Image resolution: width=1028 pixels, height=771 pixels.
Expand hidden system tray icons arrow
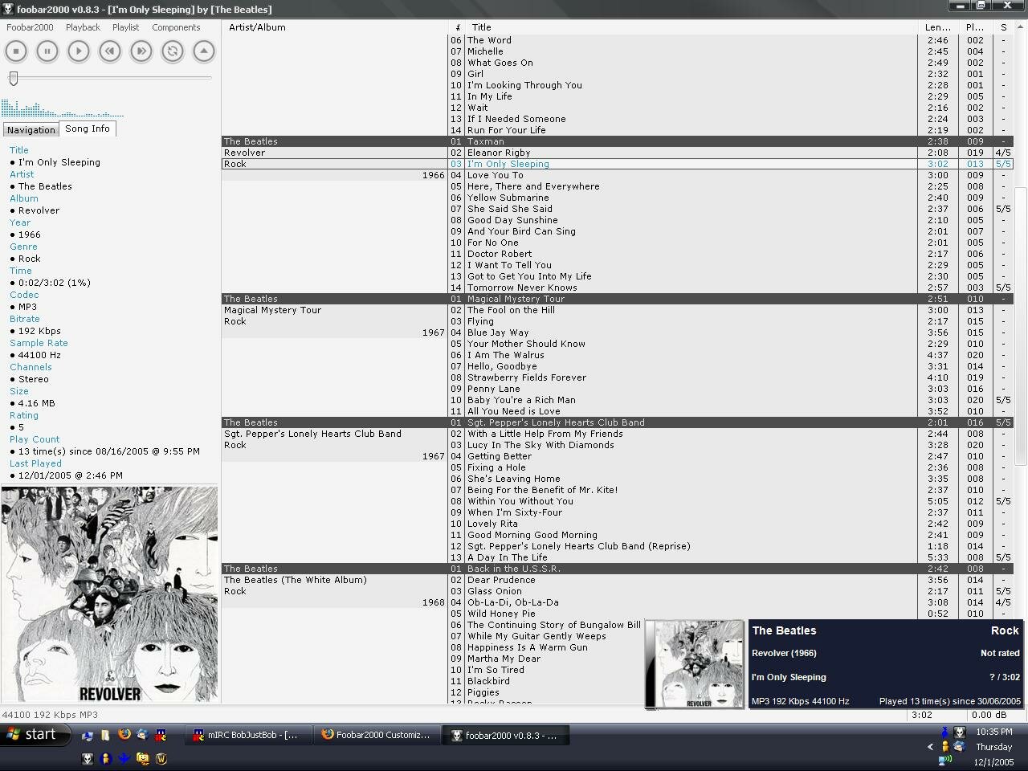pos(930,747)
